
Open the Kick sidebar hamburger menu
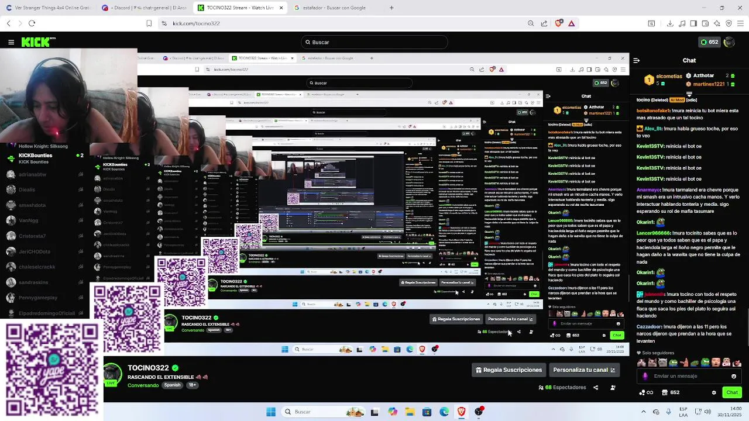click(11, 42)
